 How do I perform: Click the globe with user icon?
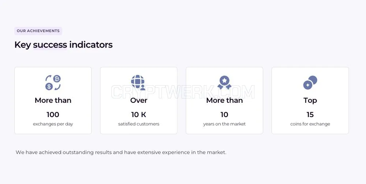(138, 83)
